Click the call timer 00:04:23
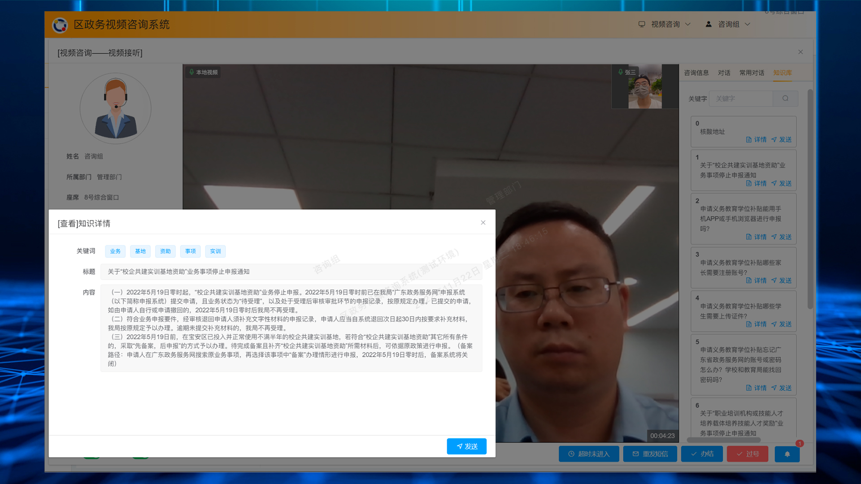 662,436
